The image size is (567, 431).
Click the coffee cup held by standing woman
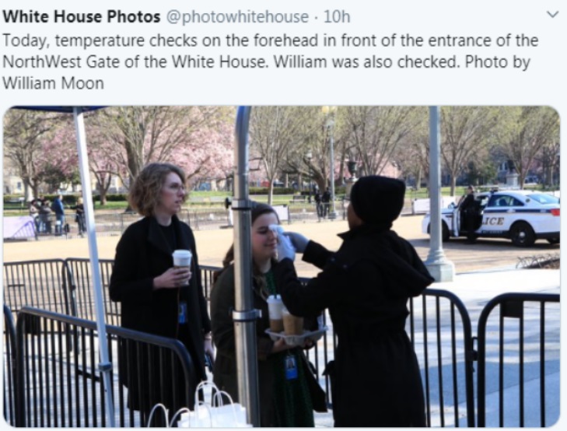(182, 263)
